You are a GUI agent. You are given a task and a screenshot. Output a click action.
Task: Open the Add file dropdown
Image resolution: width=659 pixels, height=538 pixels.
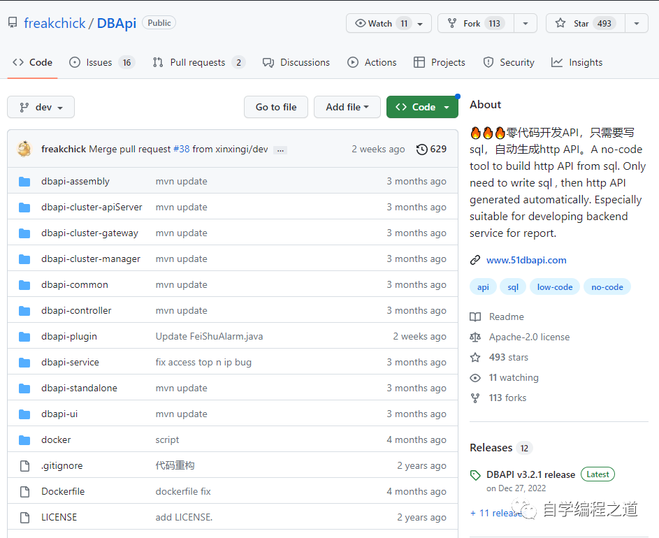347,107
